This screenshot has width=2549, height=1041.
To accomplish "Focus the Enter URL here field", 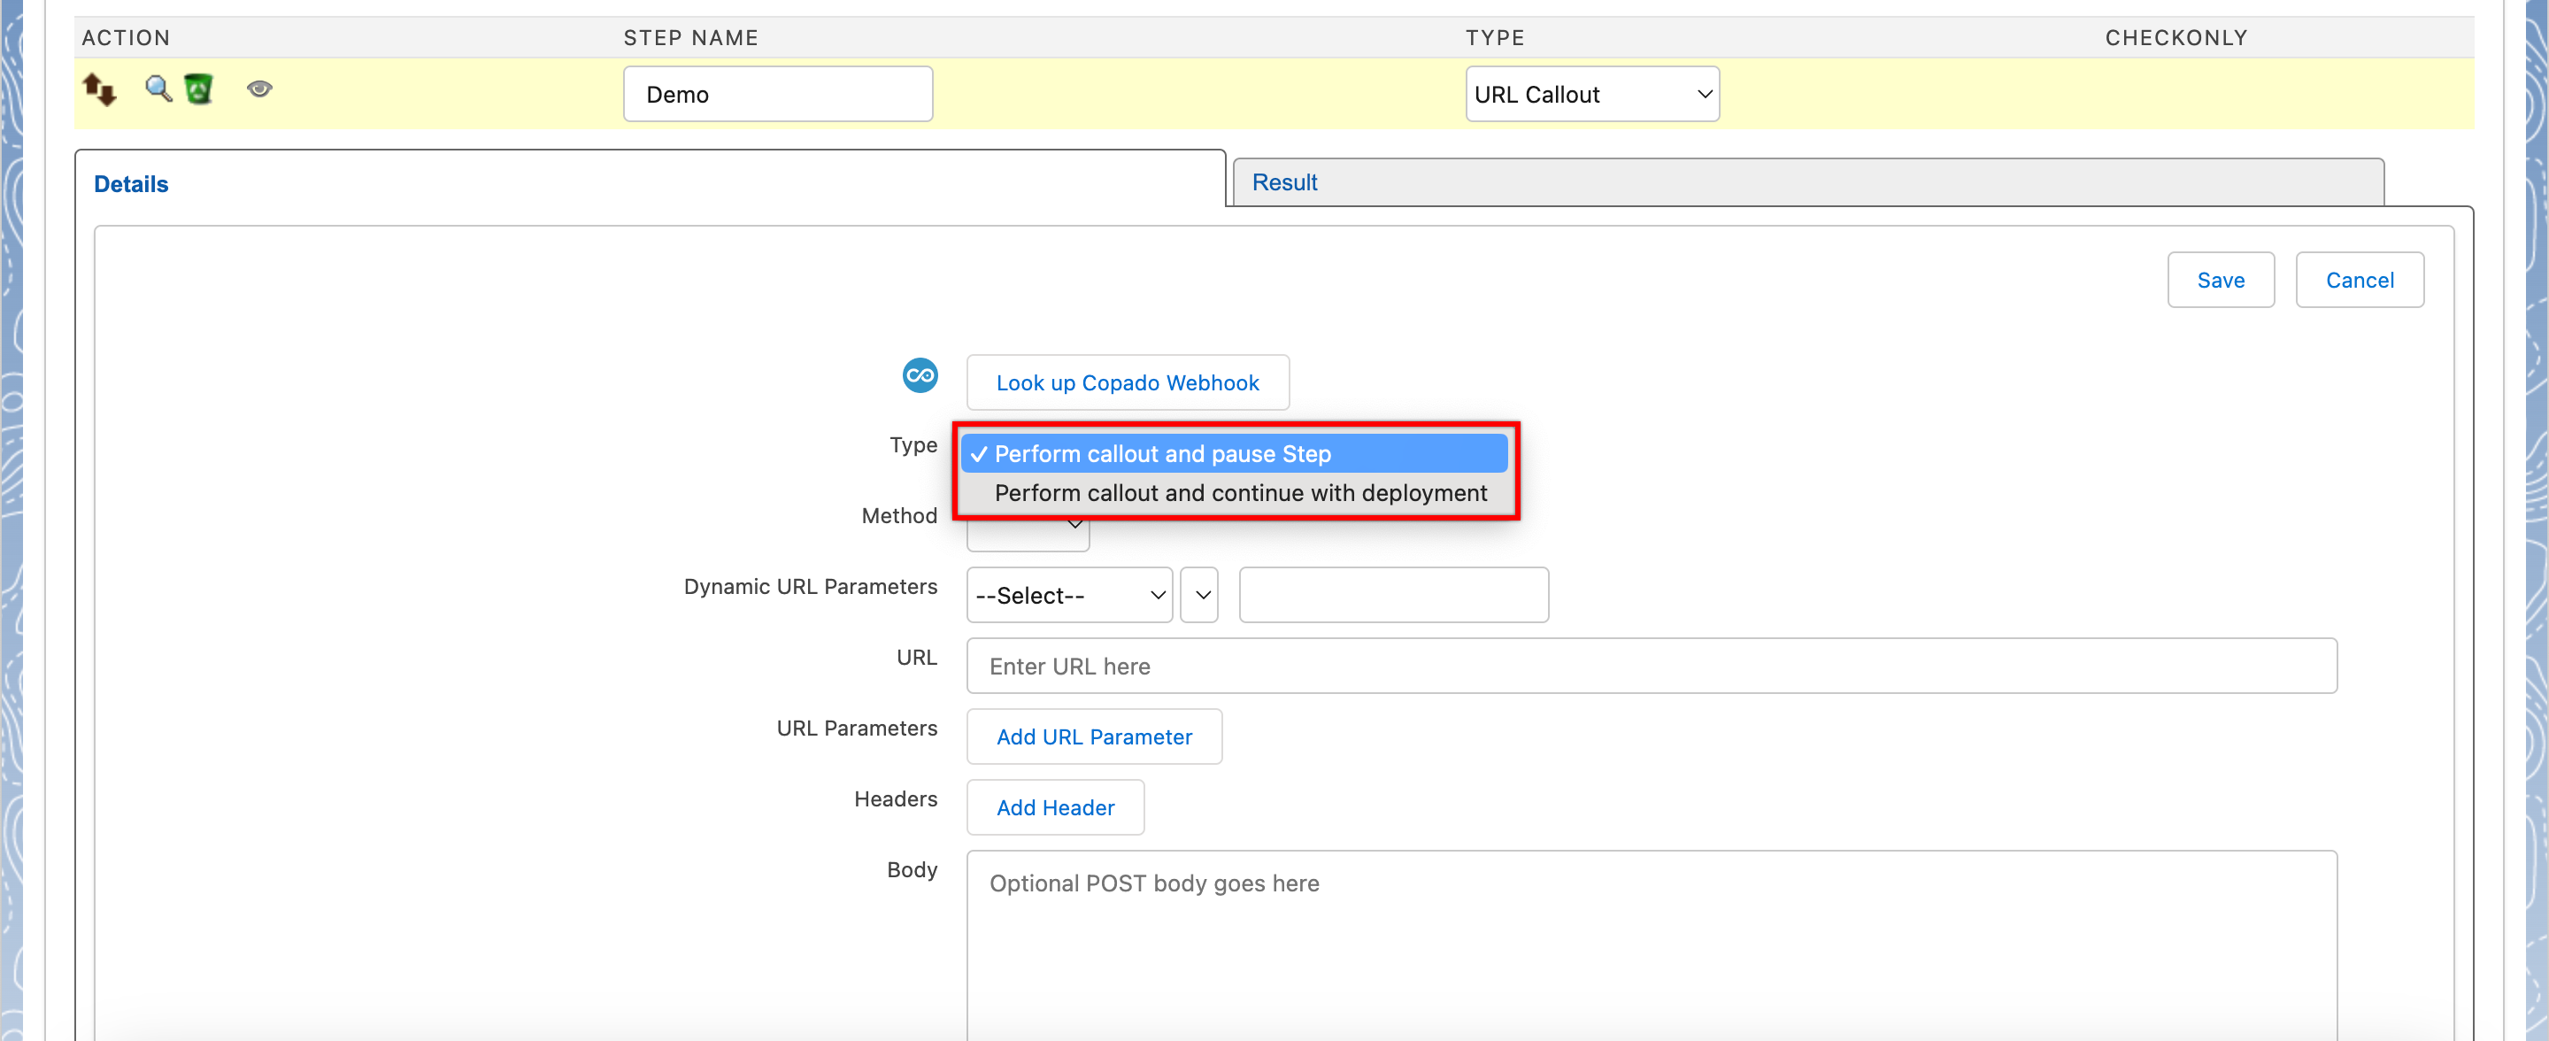I will click(x=1651, y=666).
